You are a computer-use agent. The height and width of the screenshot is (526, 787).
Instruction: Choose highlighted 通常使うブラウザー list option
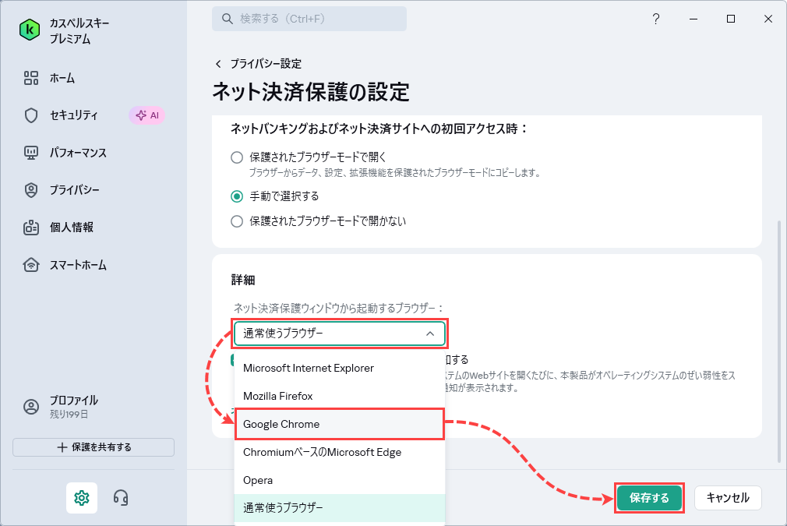(340, 508)
